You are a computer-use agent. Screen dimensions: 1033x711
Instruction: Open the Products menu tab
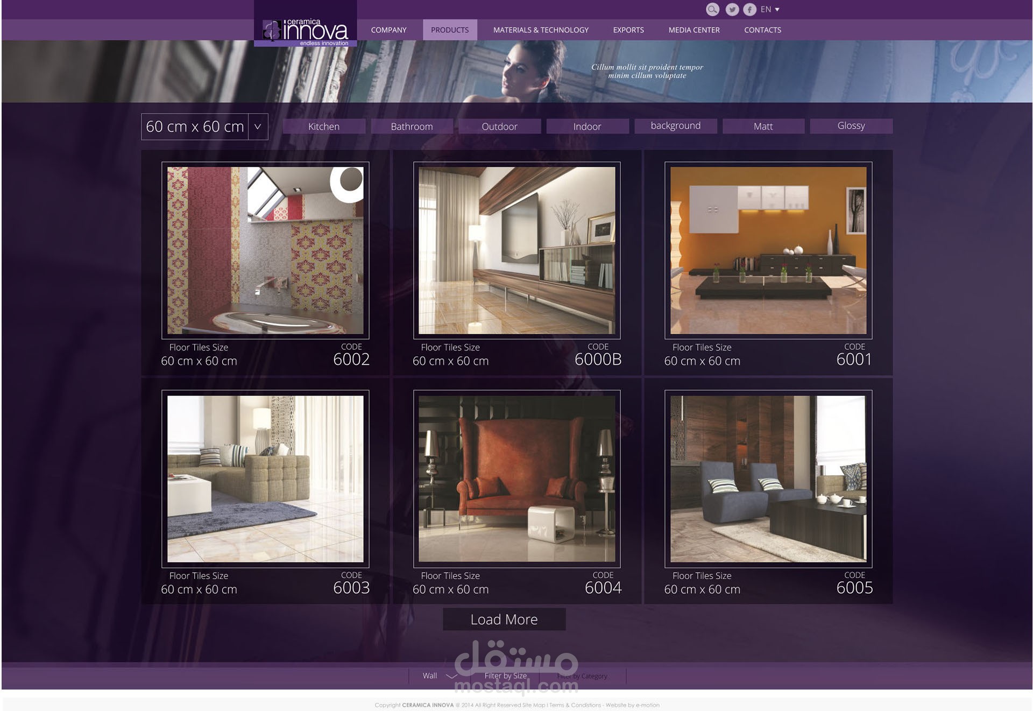(x=449, y=30)
